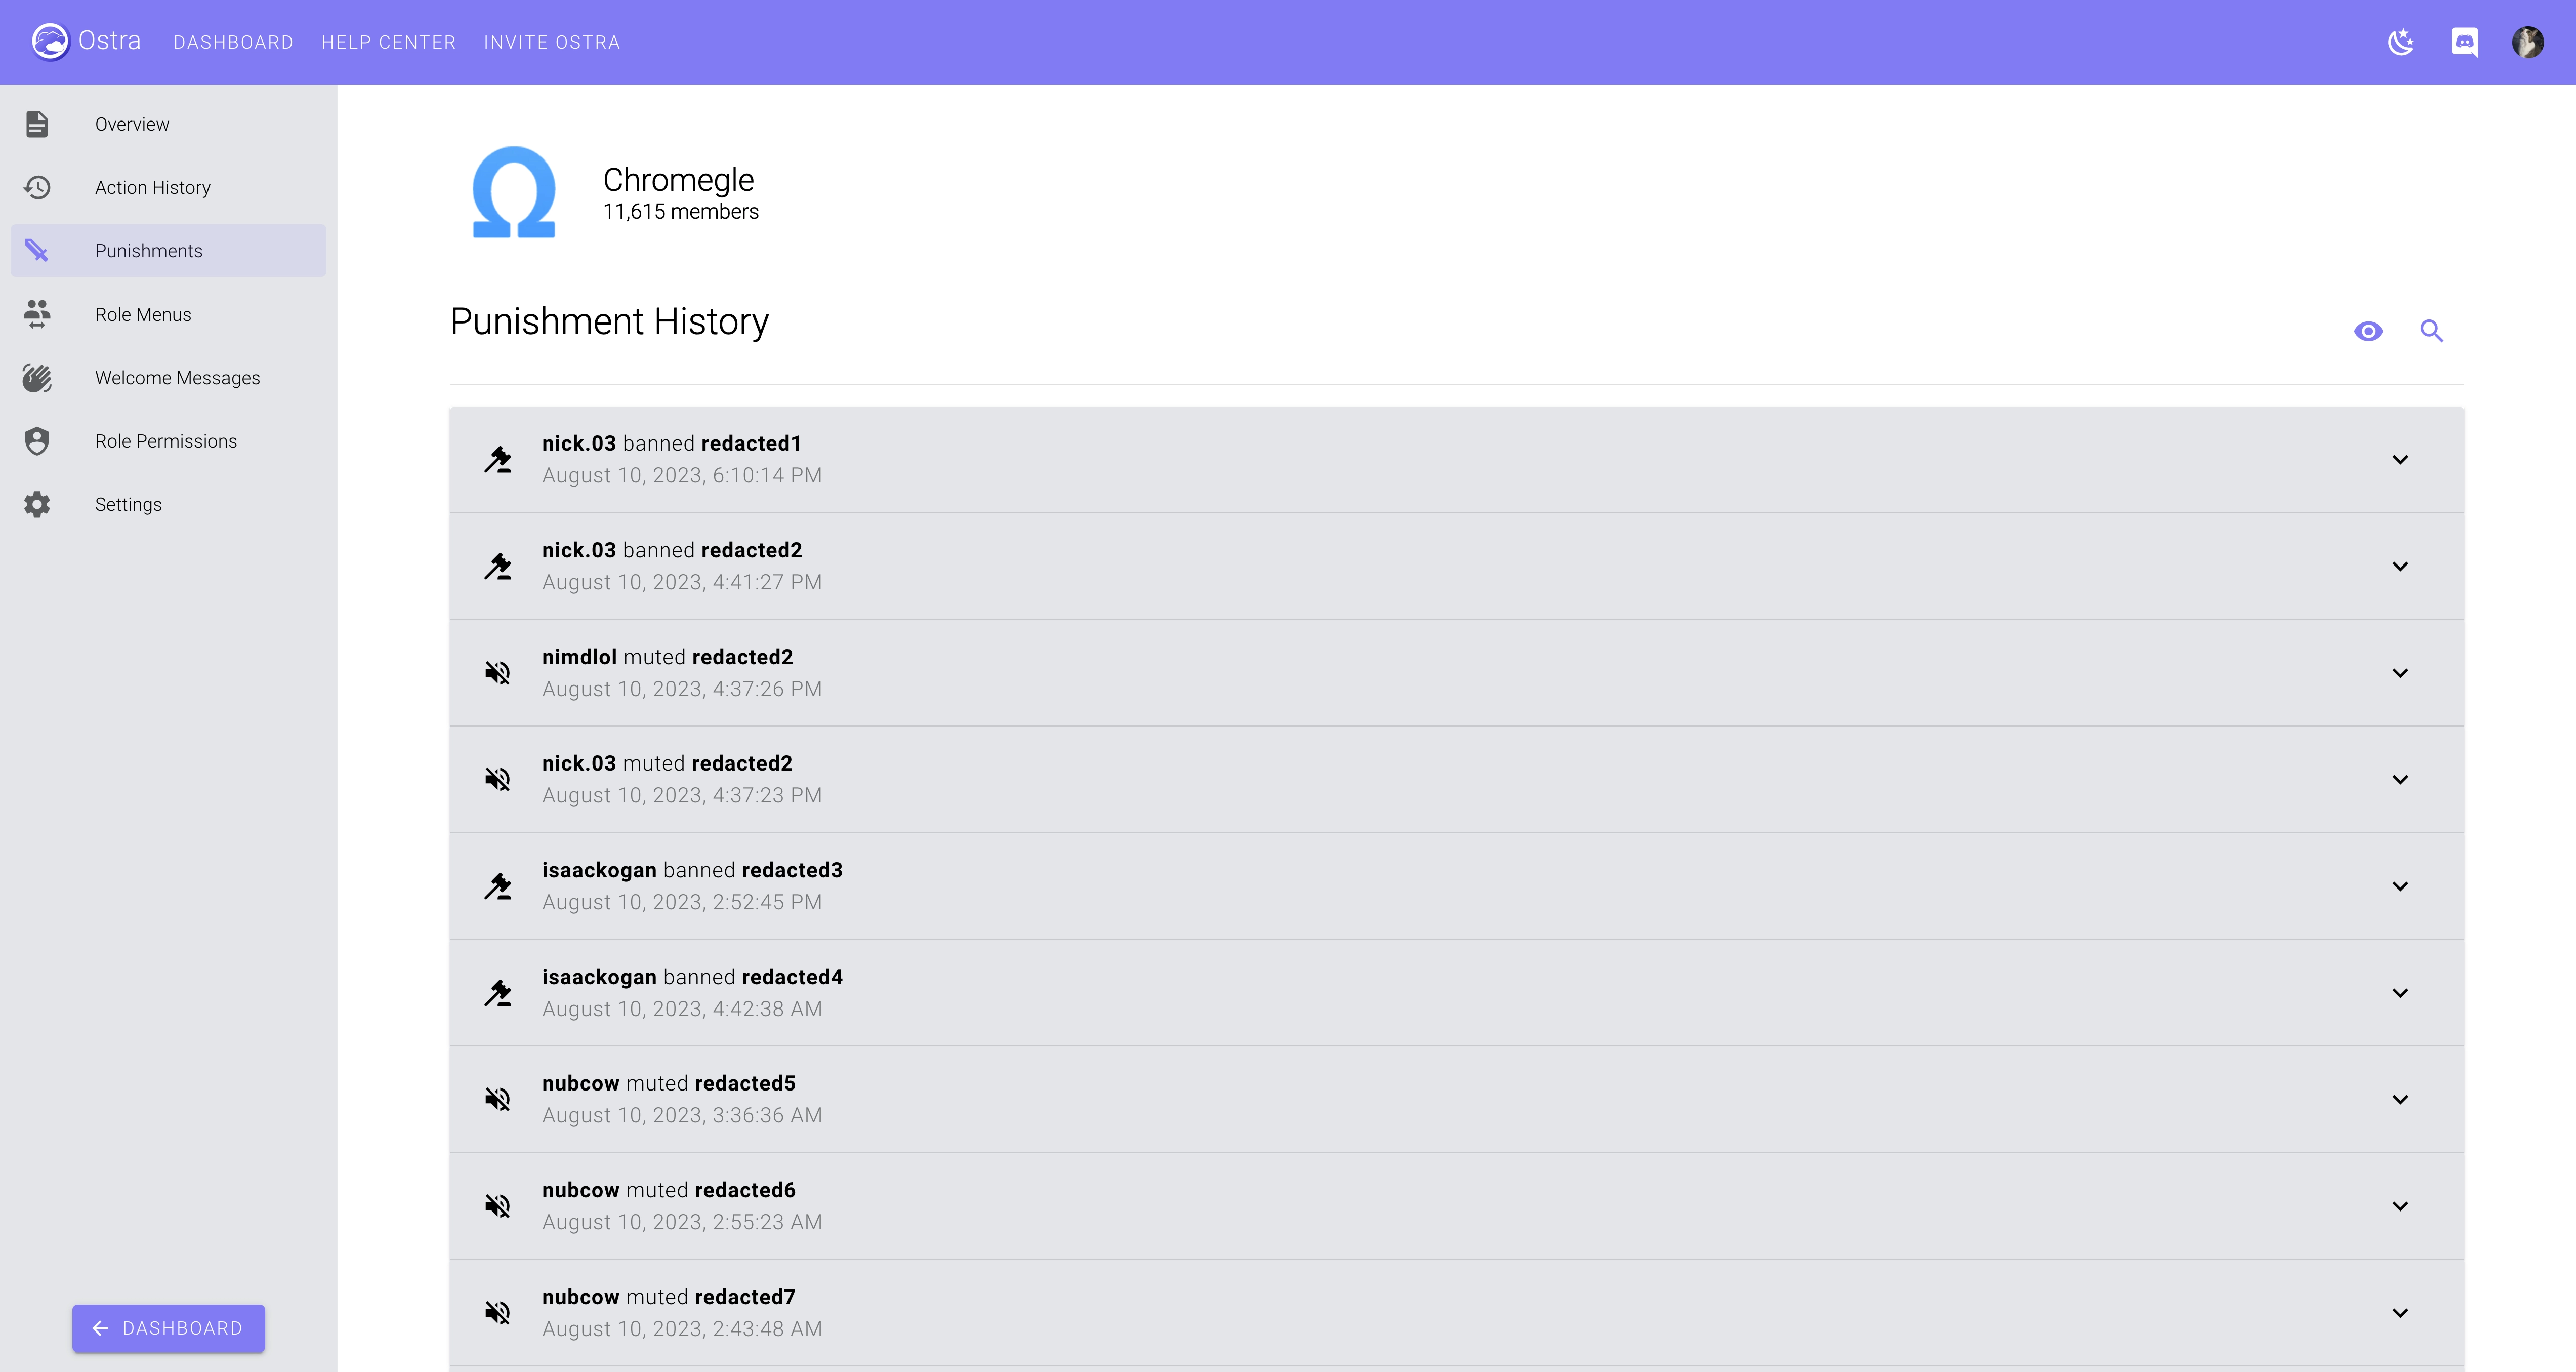Click the Chromegle server omega emblem

[513, 192]
